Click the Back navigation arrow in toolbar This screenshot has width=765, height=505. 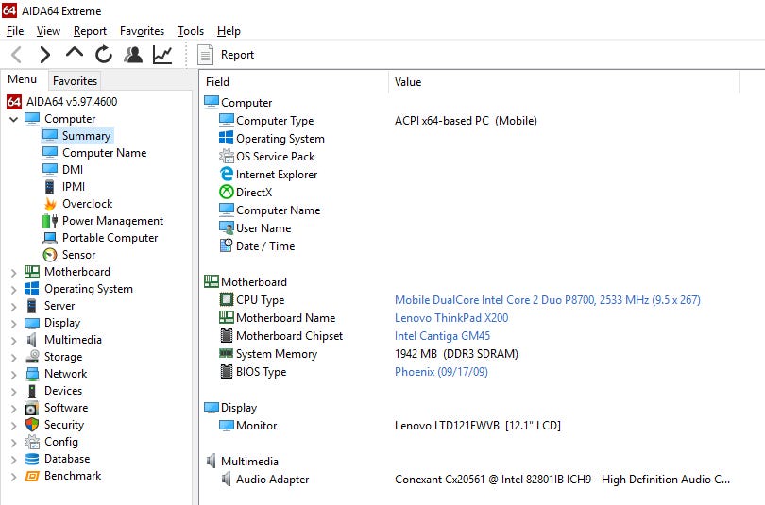point(16,55)
